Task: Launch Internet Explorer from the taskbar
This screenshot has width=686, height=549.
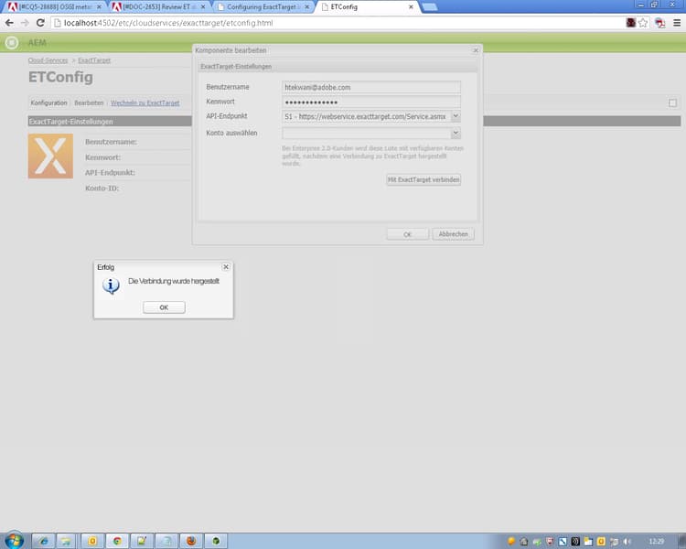Action: [43, 541]
